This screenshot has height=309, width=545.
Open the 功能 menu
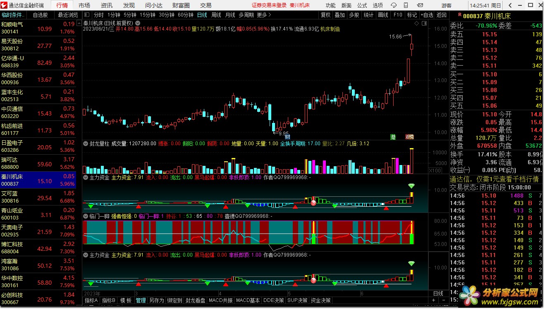click(331, 5)
